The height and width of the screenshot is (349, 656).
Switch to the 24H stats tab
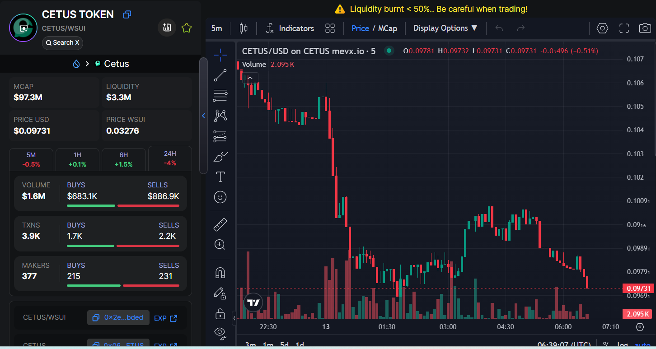click(x=170, y=158)
